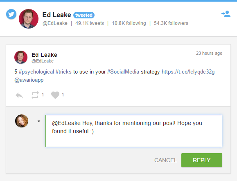
Task: Open the @awarioapp mention
Action: point(29,80)
